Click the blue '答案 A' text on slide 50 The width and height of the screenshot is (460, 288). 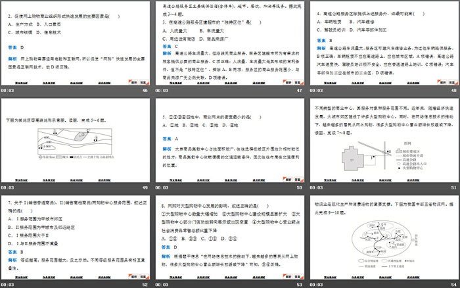pyautogui.click(x=170, y=139)
